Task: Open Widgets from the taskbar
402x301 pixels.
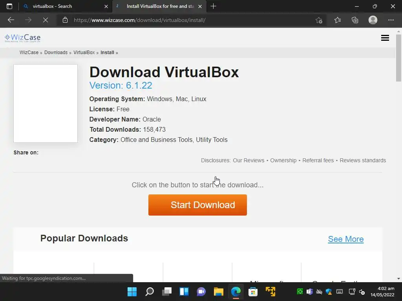Action: pos(184,292)
